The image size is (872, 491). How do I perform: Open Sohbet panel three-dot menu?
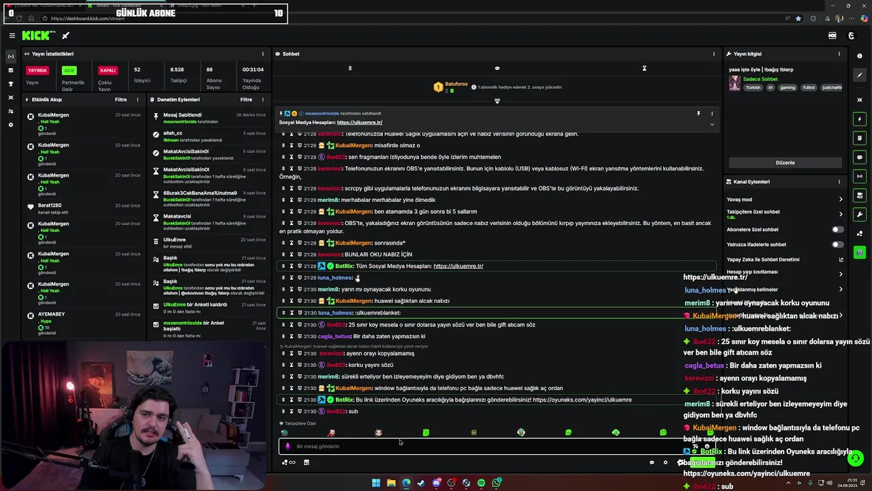(714, 54)
